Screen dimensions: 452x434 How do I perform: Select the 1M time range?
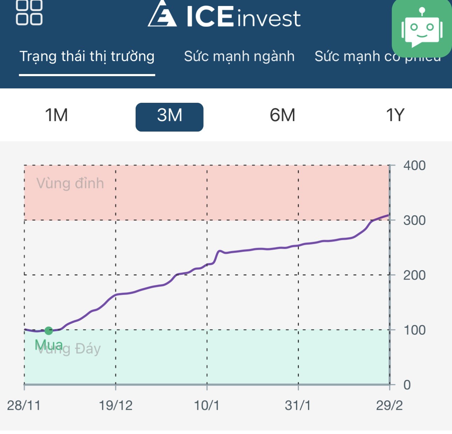[x=56, y=115]
